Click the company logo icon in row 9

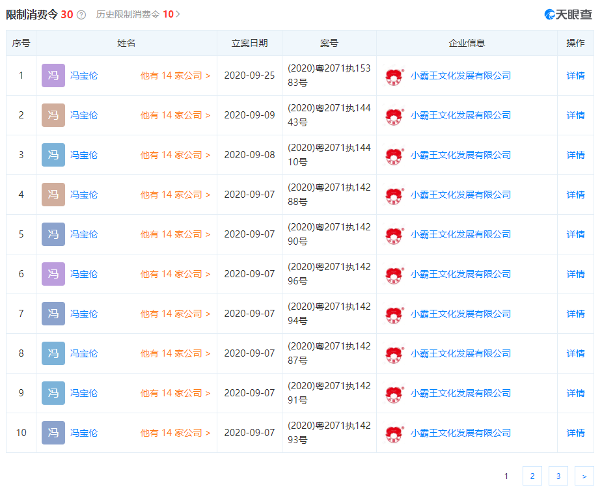point(394,394)
